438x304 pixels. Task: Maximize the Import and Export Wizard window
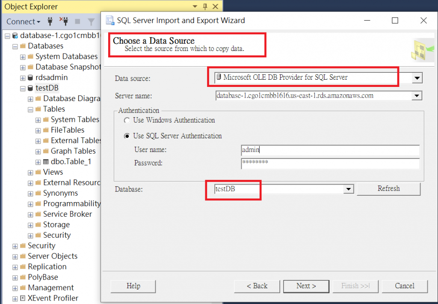[395, 21]
